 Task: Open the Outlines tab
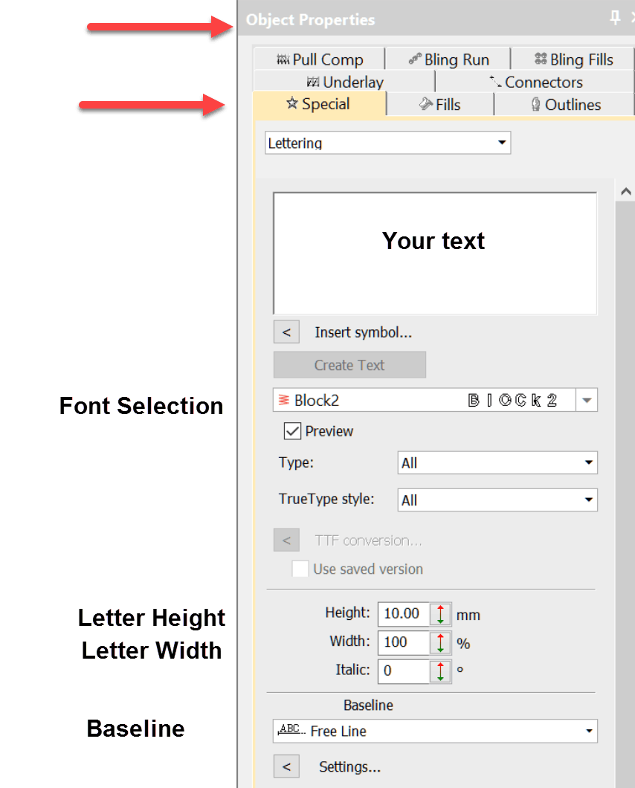[x=565, y=105]
